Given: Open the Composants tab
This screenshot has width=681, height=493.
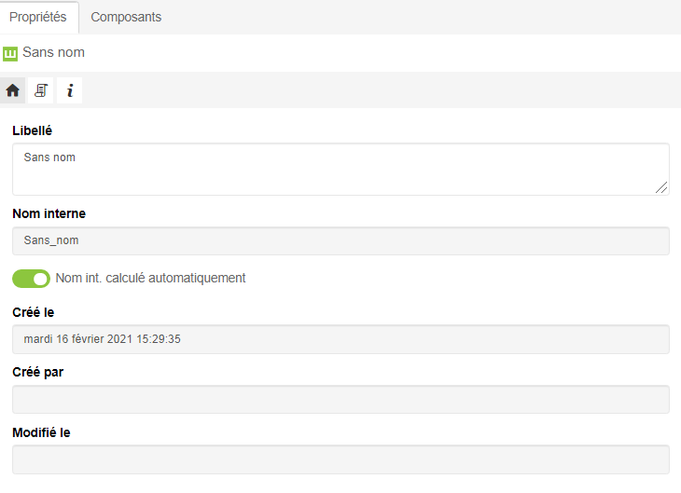Looking at the screenshot, I should (126, 17).
